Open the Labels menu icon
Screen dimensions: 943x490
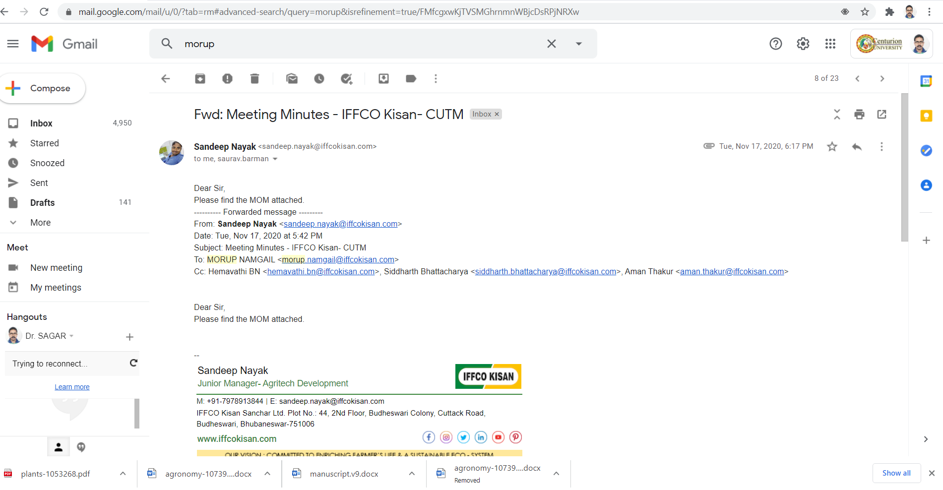click(x=411, y=78)
